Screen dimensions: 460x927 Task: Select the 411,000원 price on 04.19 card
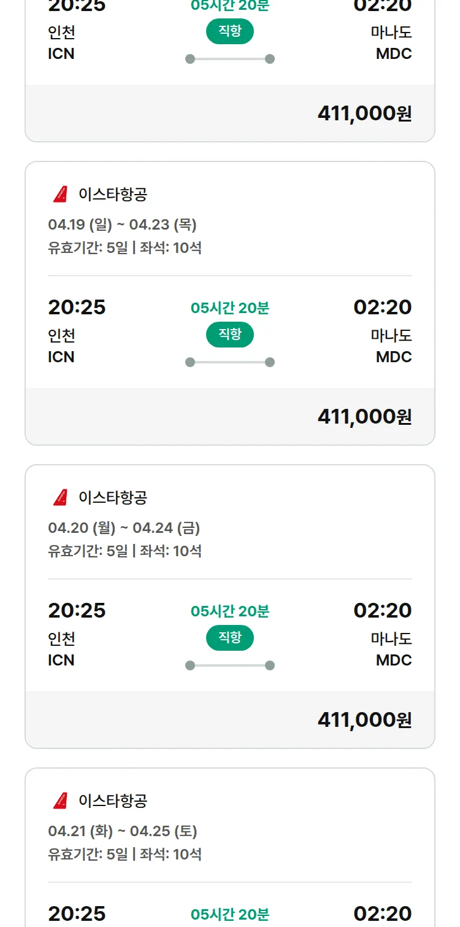364,417
